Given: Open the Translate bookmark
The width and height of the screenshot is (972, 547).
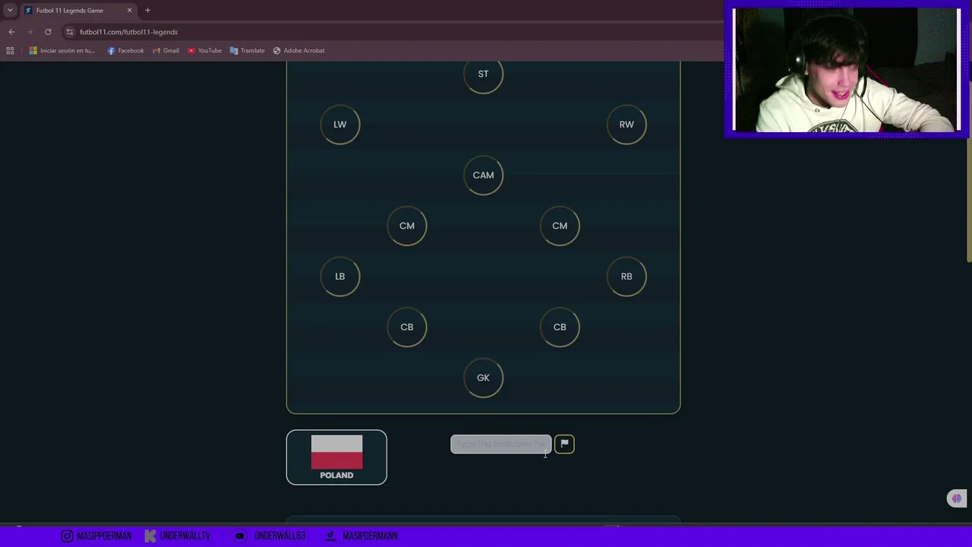Looking at the screenshot, I should [247, 51].
